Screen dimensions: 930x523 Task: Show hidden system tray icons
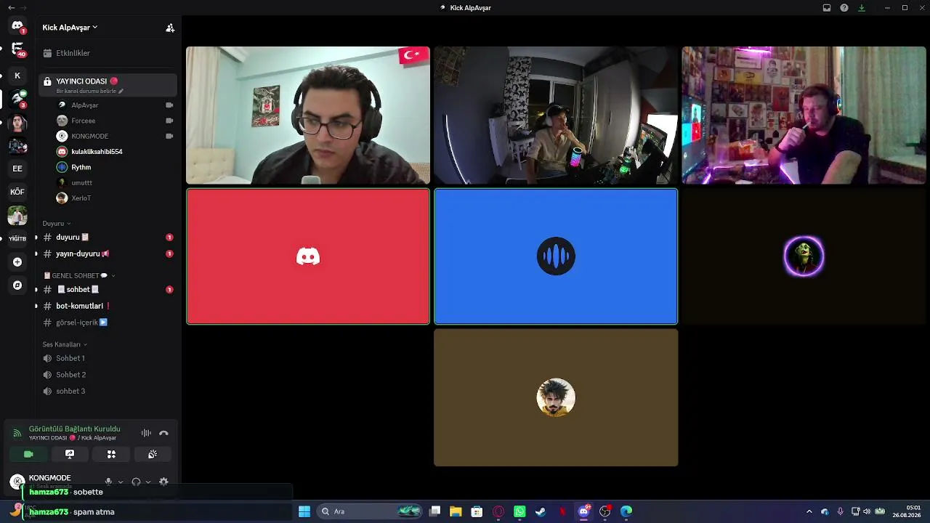pos(811,511)
